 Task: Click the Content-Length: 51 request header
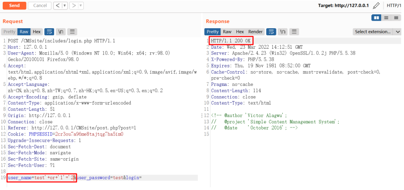coord(31,109)
